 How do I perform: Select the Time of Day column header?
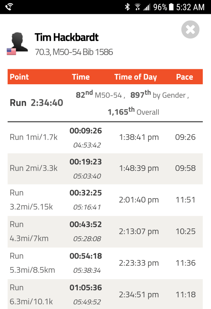[135, 77]
